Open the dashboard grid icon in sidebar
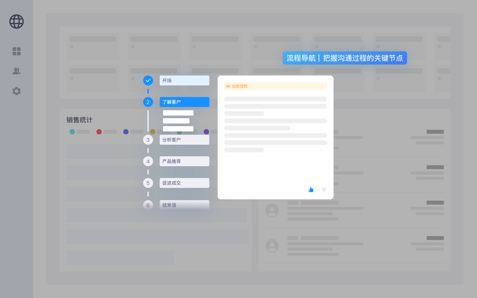 click(17, 51)
